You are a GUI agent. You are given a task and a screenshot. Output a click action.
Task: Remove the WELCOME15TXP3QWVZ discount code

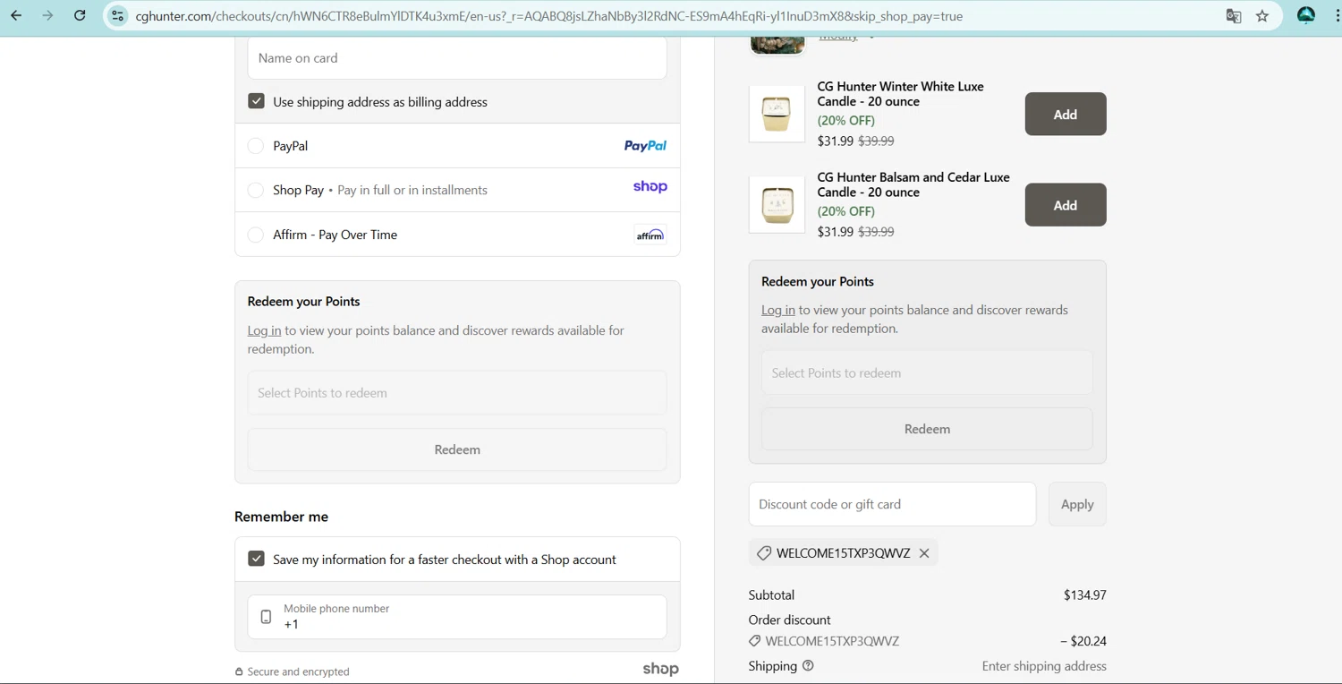click(x=924, y=553)
